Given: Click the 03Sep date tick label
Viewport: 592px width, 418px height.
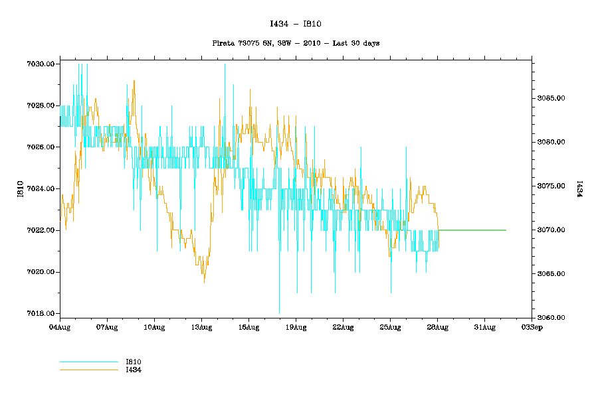Looking at the screenshot, I should coord(531,327).
